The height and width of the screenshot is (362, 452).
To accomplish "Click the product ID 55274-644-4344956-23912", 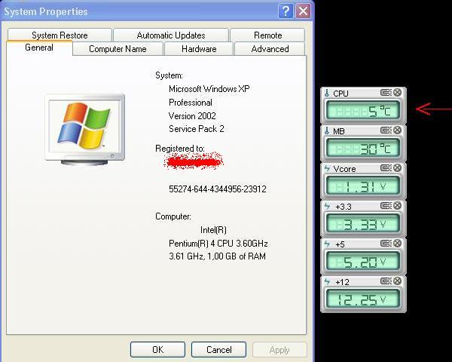I will coord(218,189).
